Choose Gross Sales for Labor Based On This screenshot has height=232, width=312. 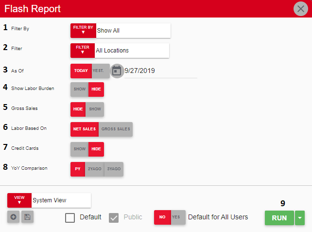point(116,129)
